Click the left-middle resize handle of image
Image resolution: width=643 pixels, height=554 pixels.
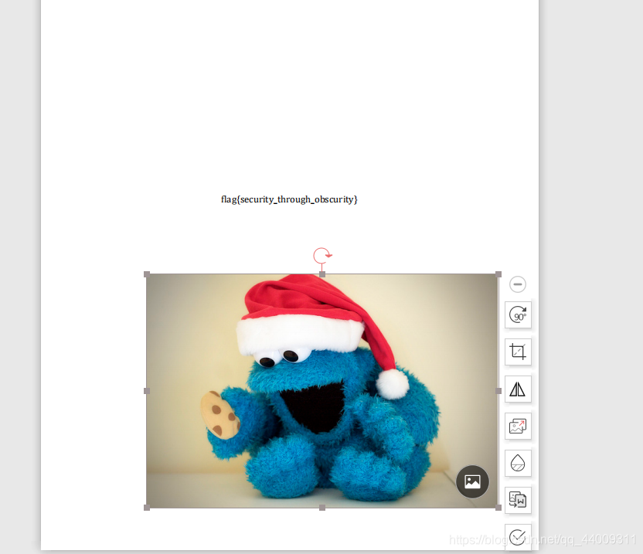click(147, 391)
